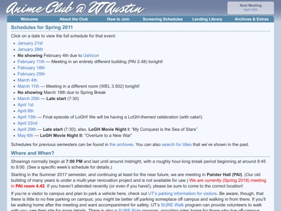View the January 28th schedule
The height and width of the screenshot is (211, 281).
[30, 49]
